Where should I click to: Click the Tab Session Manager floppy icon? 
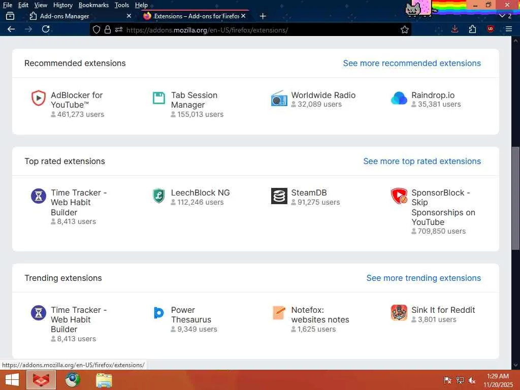[x=158, y=98]
